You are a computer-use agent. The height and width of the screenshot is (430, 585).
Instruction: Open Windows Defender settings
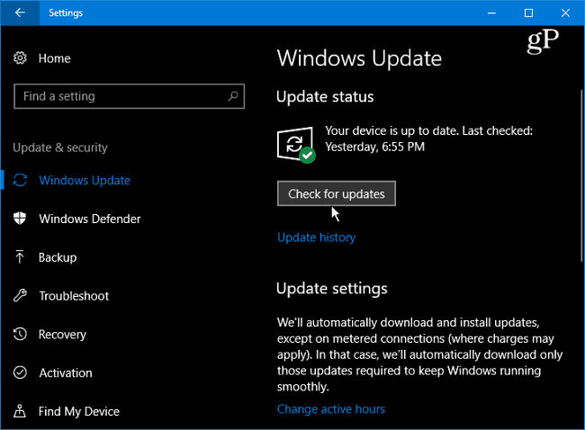[x=90, y=219]
